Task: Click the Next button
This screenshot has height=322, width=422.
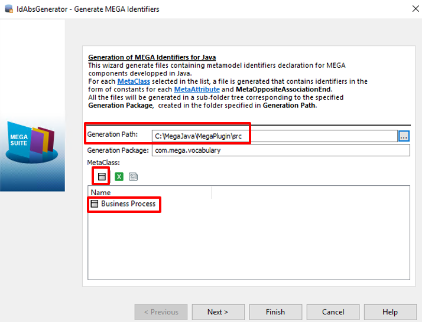Action: point(218,312)
